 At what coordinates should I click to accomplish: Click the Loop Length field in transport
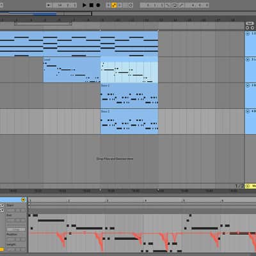coord(197,5)
